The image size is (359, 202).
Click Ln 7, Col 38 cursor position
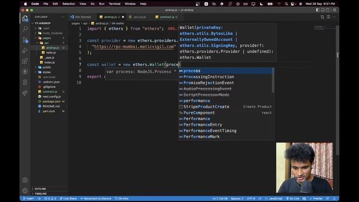coord(220,199)
